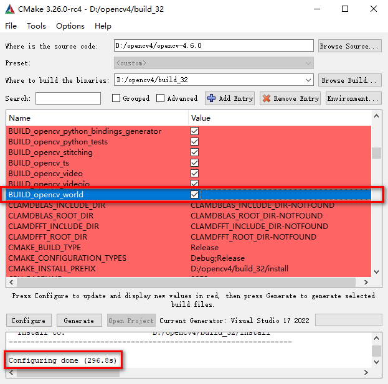Click the Configuring done log line

point(63,360)
